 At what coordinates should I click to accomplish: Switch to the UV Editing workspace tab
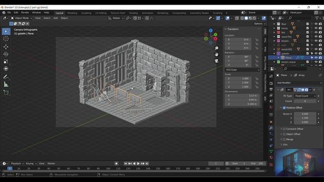(101, 13)
